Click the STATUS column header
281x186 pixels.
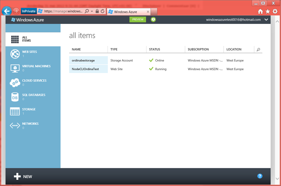click(x=154, y=49)
